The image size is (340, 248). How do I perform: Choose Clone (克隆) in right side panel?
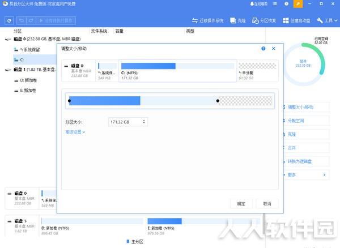tap(307, 134)
